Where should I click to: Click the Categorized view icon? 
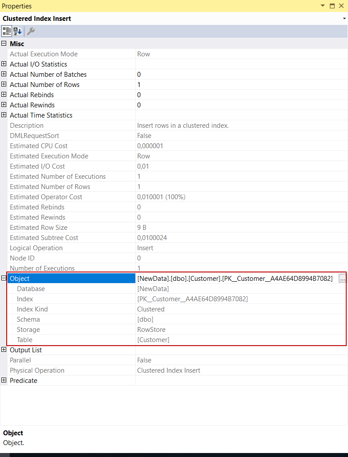tap(7, 31)
